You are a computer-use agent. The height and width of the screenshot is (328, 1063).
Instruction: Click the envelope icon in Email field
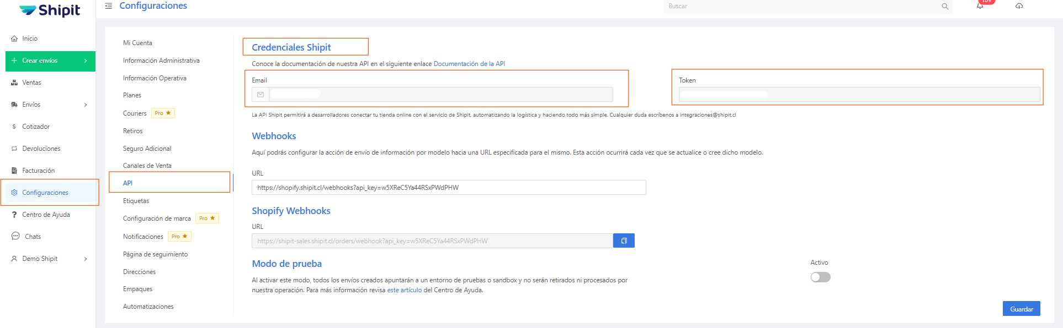tap(261, 95)
